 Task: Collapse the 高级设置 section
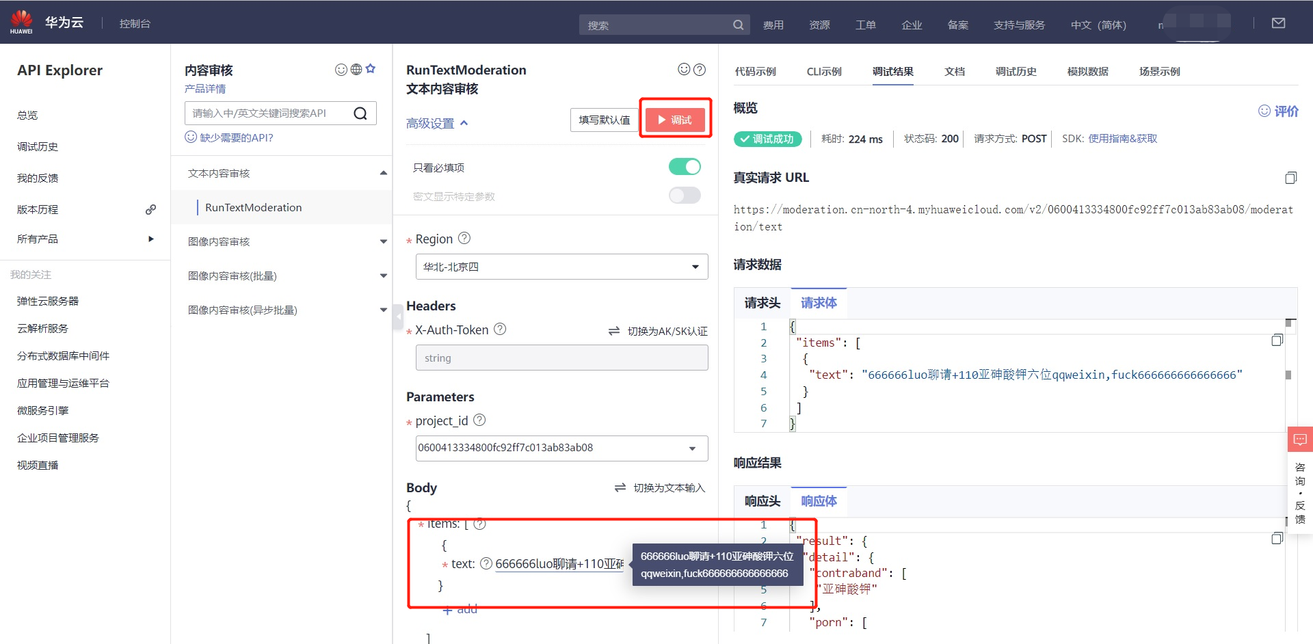point(438,123)
